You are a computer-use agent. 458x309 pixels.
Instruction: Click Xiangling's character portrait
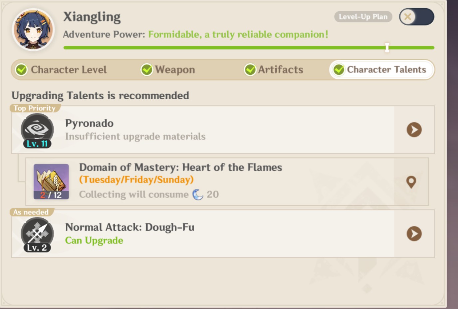point(33,30)
